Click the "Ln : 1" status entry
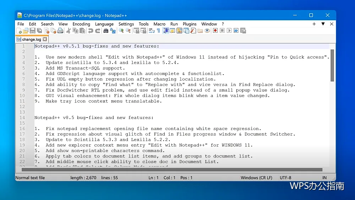Image resolution: width=355 pixels, height=200 pixels. 153,178
